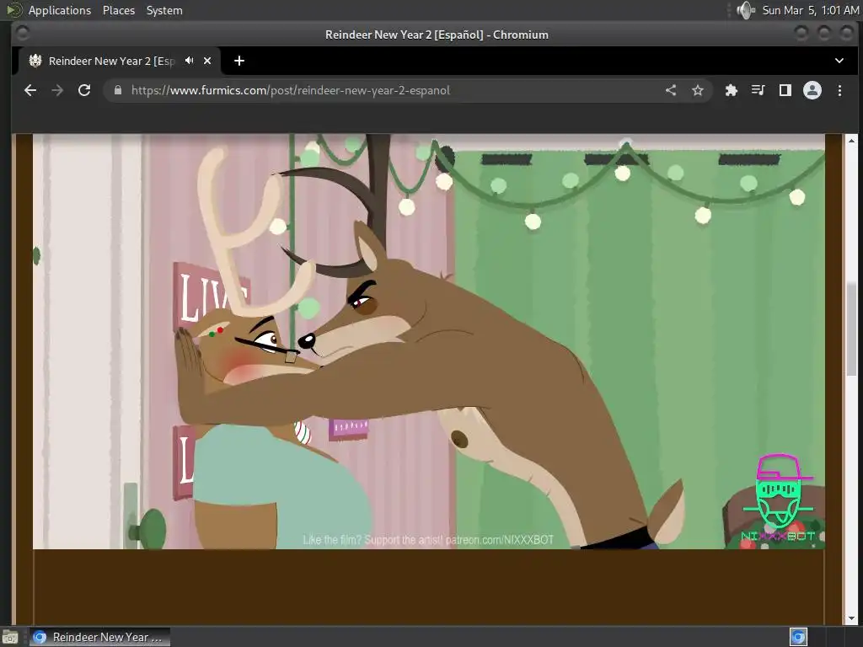The height and width of the screenshot is (647, 863).
Task: Click the window menu button at title bar left
Action: (x=22, y=34)
